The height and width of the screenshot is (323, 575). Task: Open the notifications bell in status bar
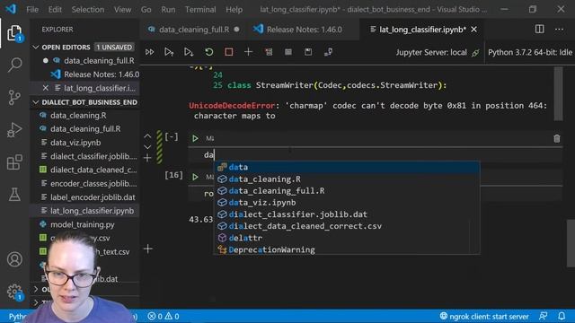(562, 316)
